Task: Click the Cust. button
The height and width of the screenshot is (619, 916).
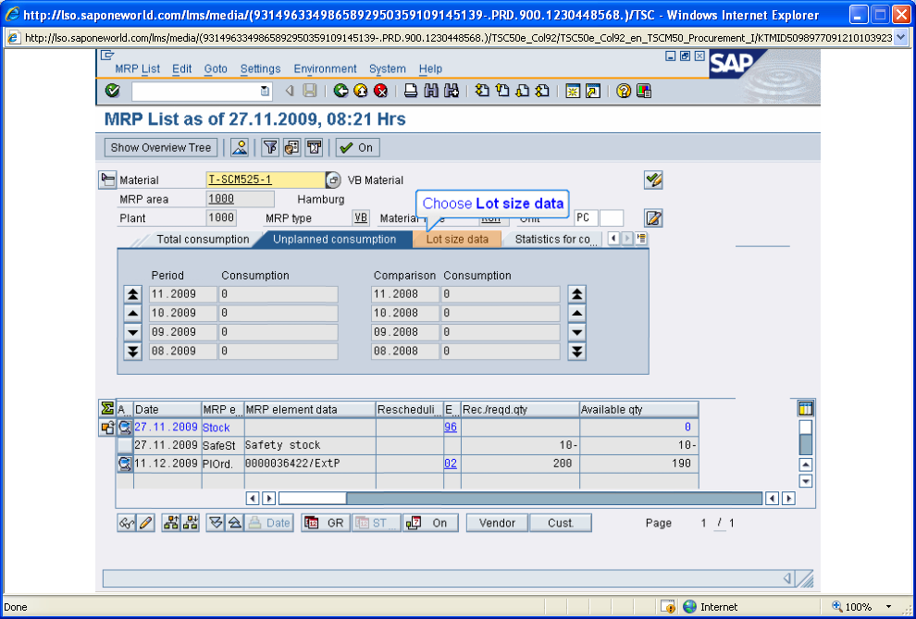Action: click(x=561, y=523)
